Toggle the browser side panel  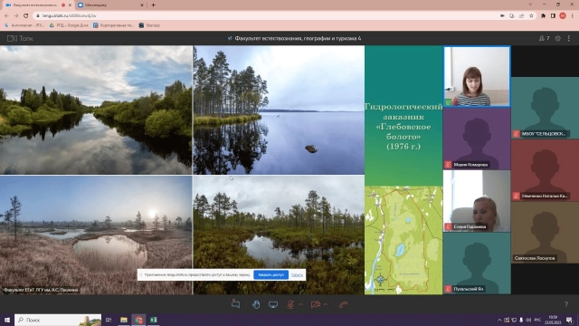pos(553,15)
